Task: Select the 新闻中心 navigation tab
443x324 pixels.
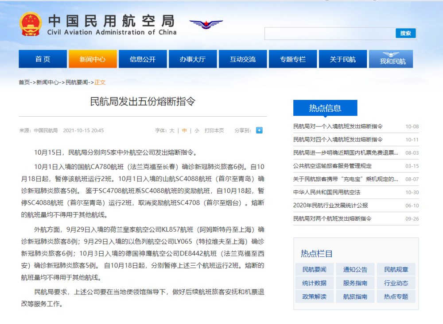Action: click(x=93, y=59)
